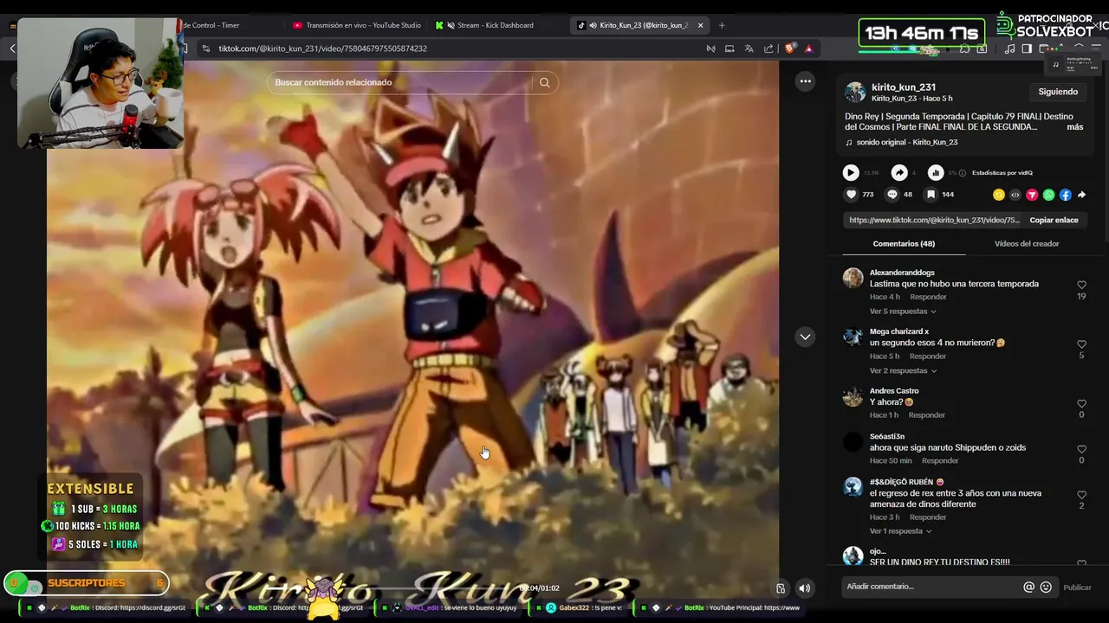Viewport: 1109px width, 623px height.
Task: Like Alexanderanddogs' comment
Action: coord(1081,285)
